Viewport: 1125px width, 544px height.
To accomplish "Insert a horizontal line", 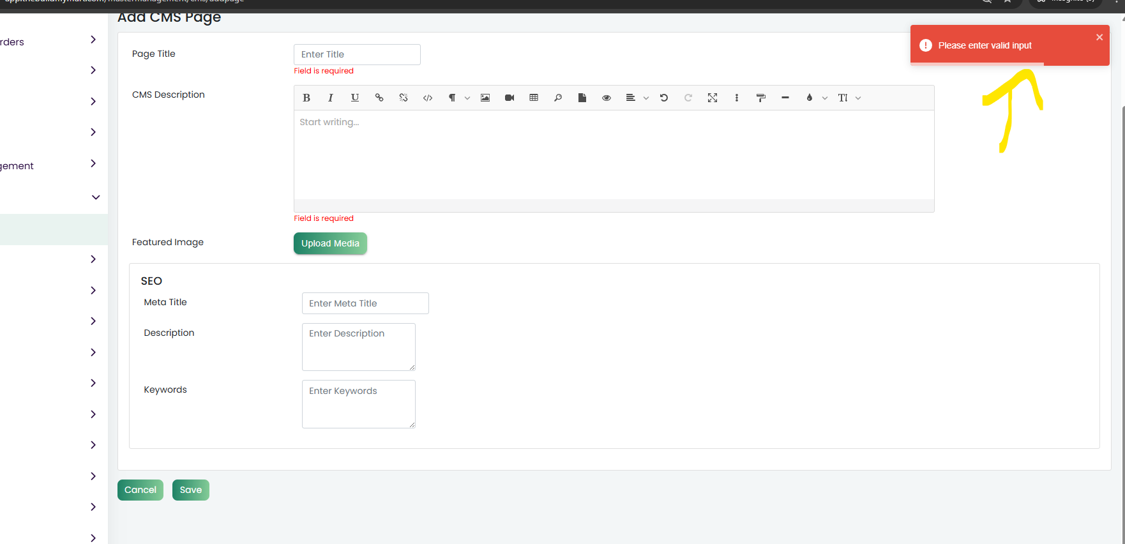I will pyautogui.click(x=785, y=98).
